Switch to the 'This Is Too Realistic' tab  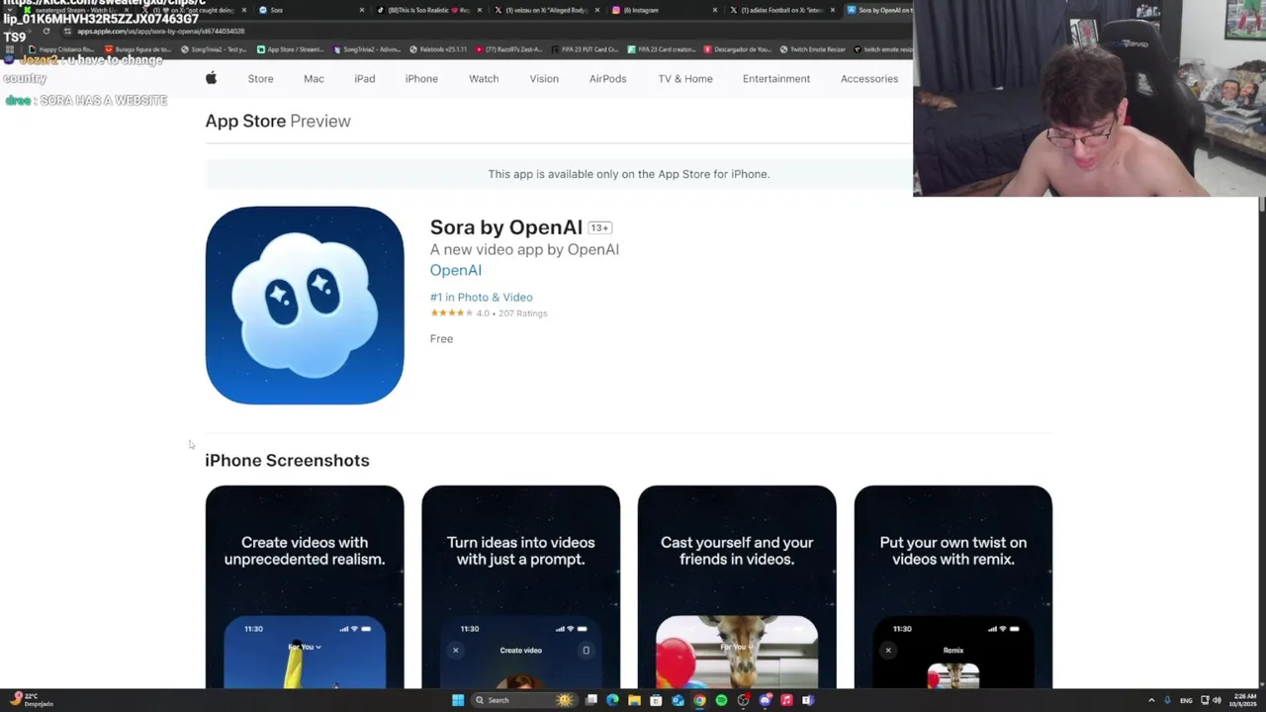click(431, 10)
